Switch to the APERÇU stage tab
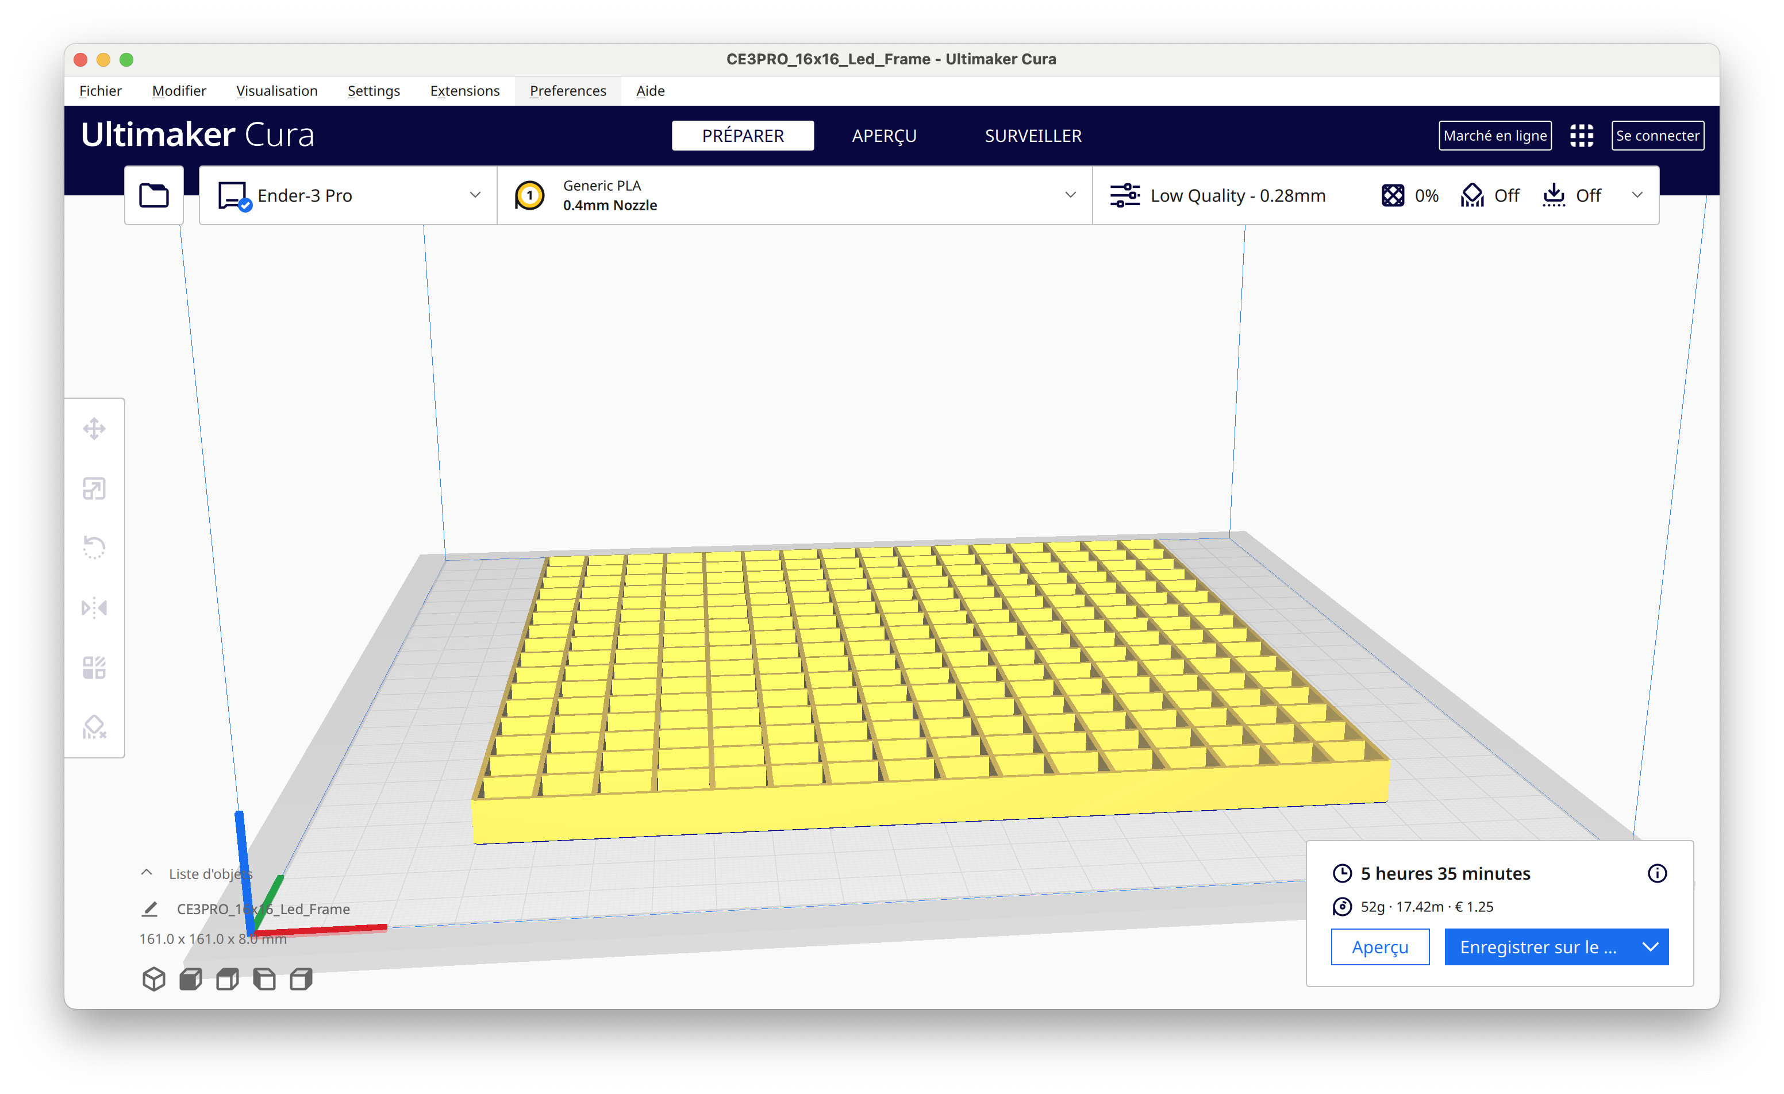 tap(884, 136)
